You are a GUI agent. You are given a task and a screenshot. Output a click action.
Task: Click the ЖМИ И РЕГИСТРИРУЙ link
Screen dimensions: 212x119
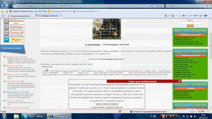(107, 104)
